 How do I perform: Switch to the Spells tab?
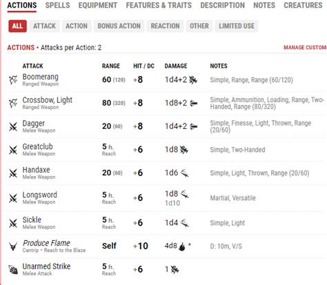click(x=57, y=6)
